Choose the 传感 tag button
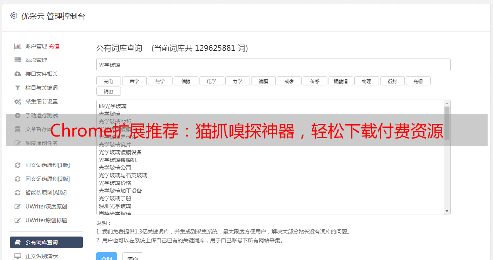This screenshot has height=260, width=493. point(315,81)
